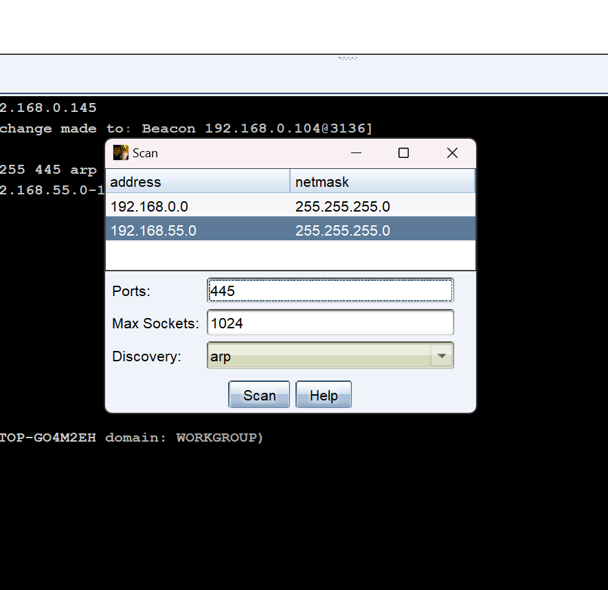Minimize the Scan dialog window
The image size is (608, 590).
coord(356,153)
